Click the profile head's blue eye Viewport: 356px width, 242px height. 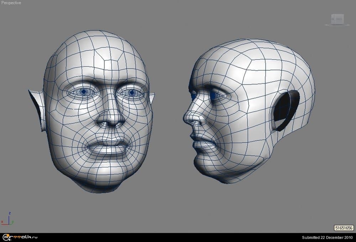click(214, 95)
